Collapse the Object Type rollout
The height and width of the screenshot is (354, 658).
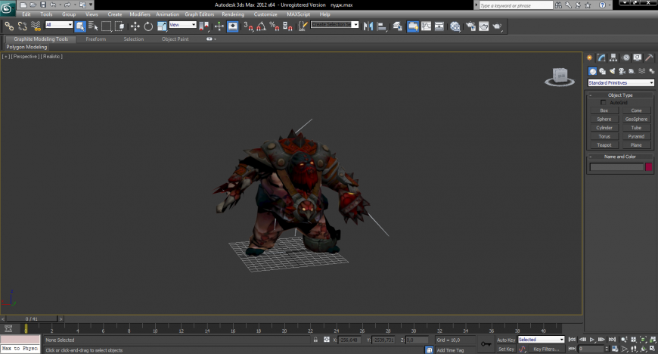(620, 95)
